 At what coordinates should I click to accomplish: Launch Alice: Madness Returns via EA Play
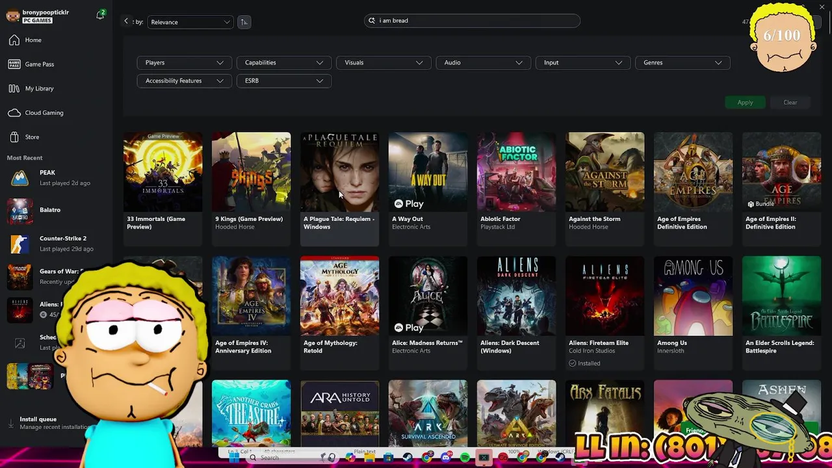(409, 328)
